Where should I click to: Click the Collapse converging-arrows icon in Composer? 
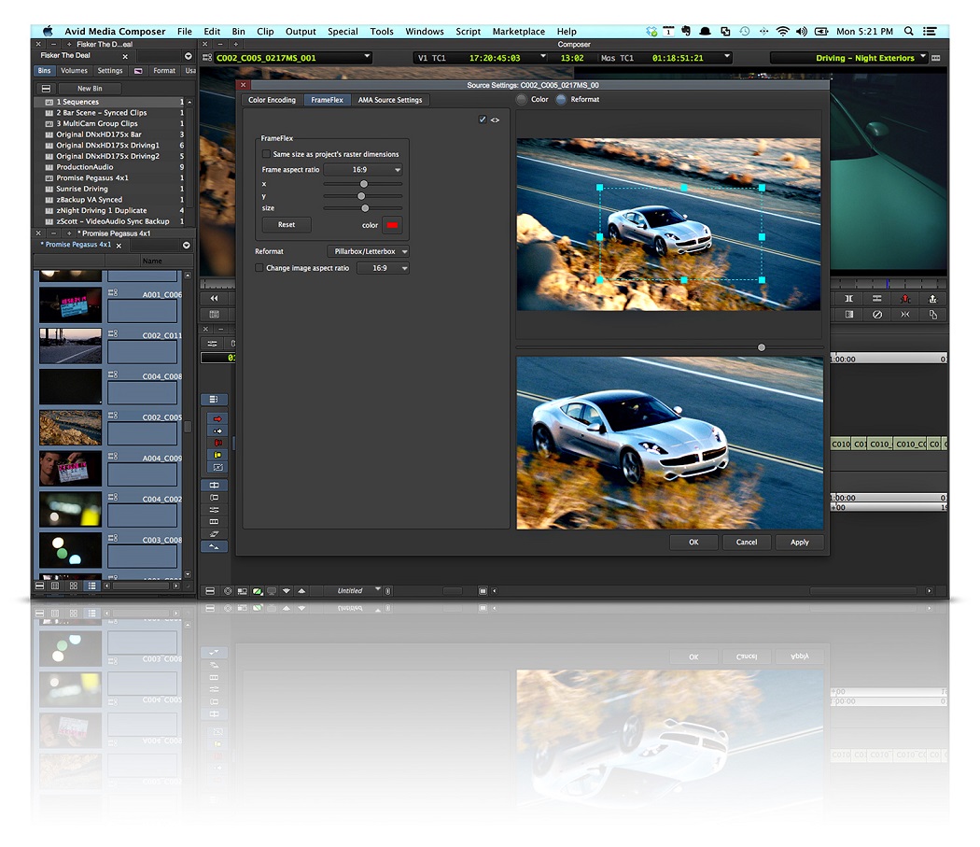[x=905, y=315]
